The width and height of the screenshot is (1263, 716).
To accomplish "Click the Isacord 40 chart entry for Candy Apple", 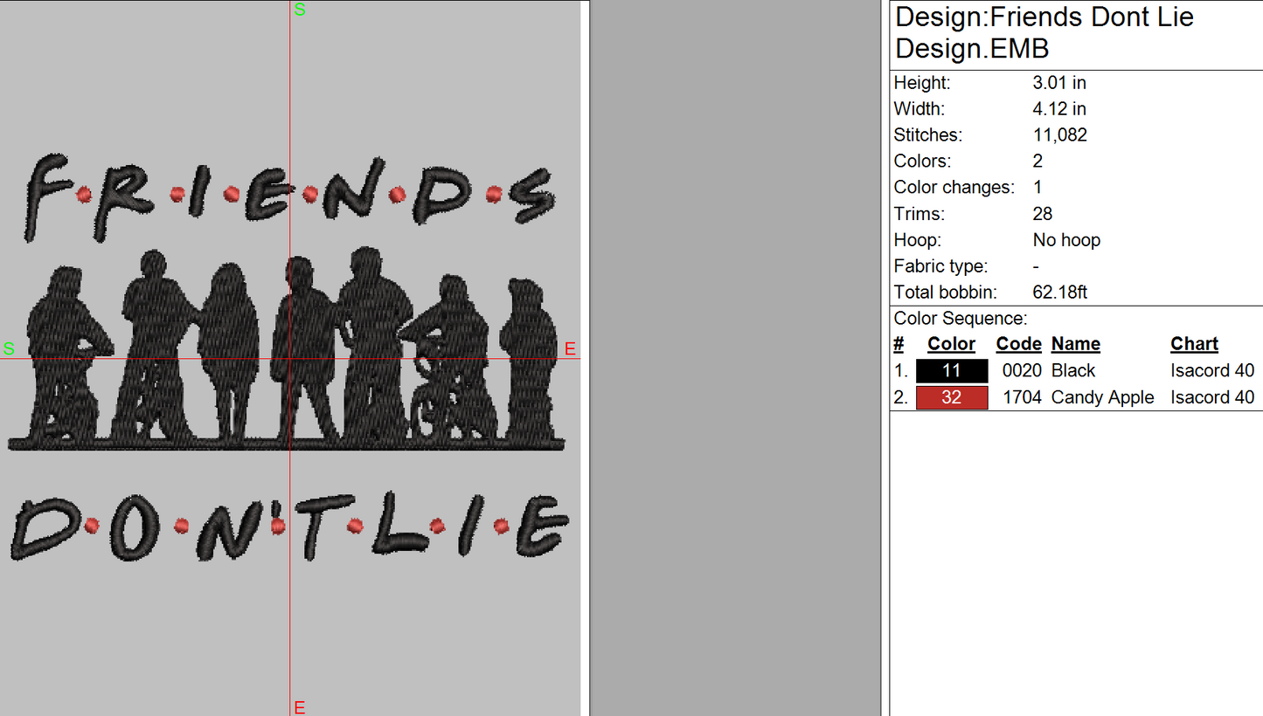I will [x=1212, y=398].
